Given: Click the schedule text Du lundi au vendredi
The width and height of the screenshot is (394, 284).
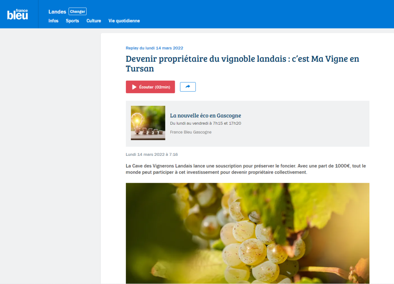Looking at the screenshot, I should click(x=205, y=124).
